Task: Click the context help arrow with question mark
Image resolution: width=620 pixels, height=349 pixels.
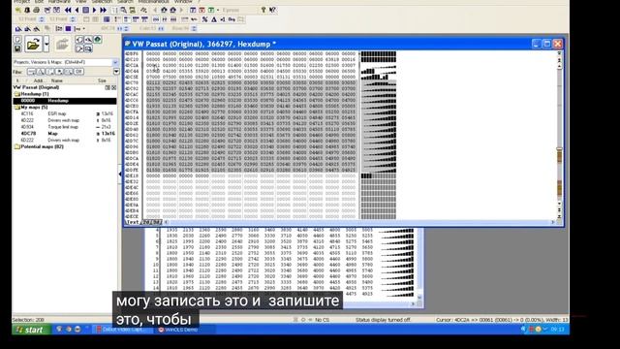Action: [272, 10]
